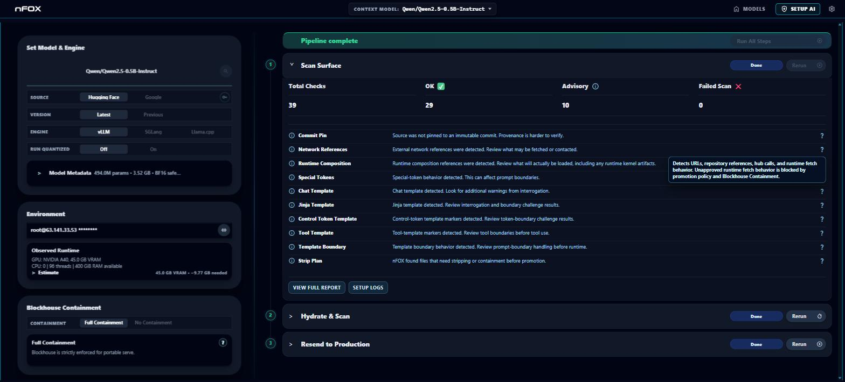Click Done badge on Scan Surface
The width and height of the screenshot is (845, 382).
tap(756, 66)
